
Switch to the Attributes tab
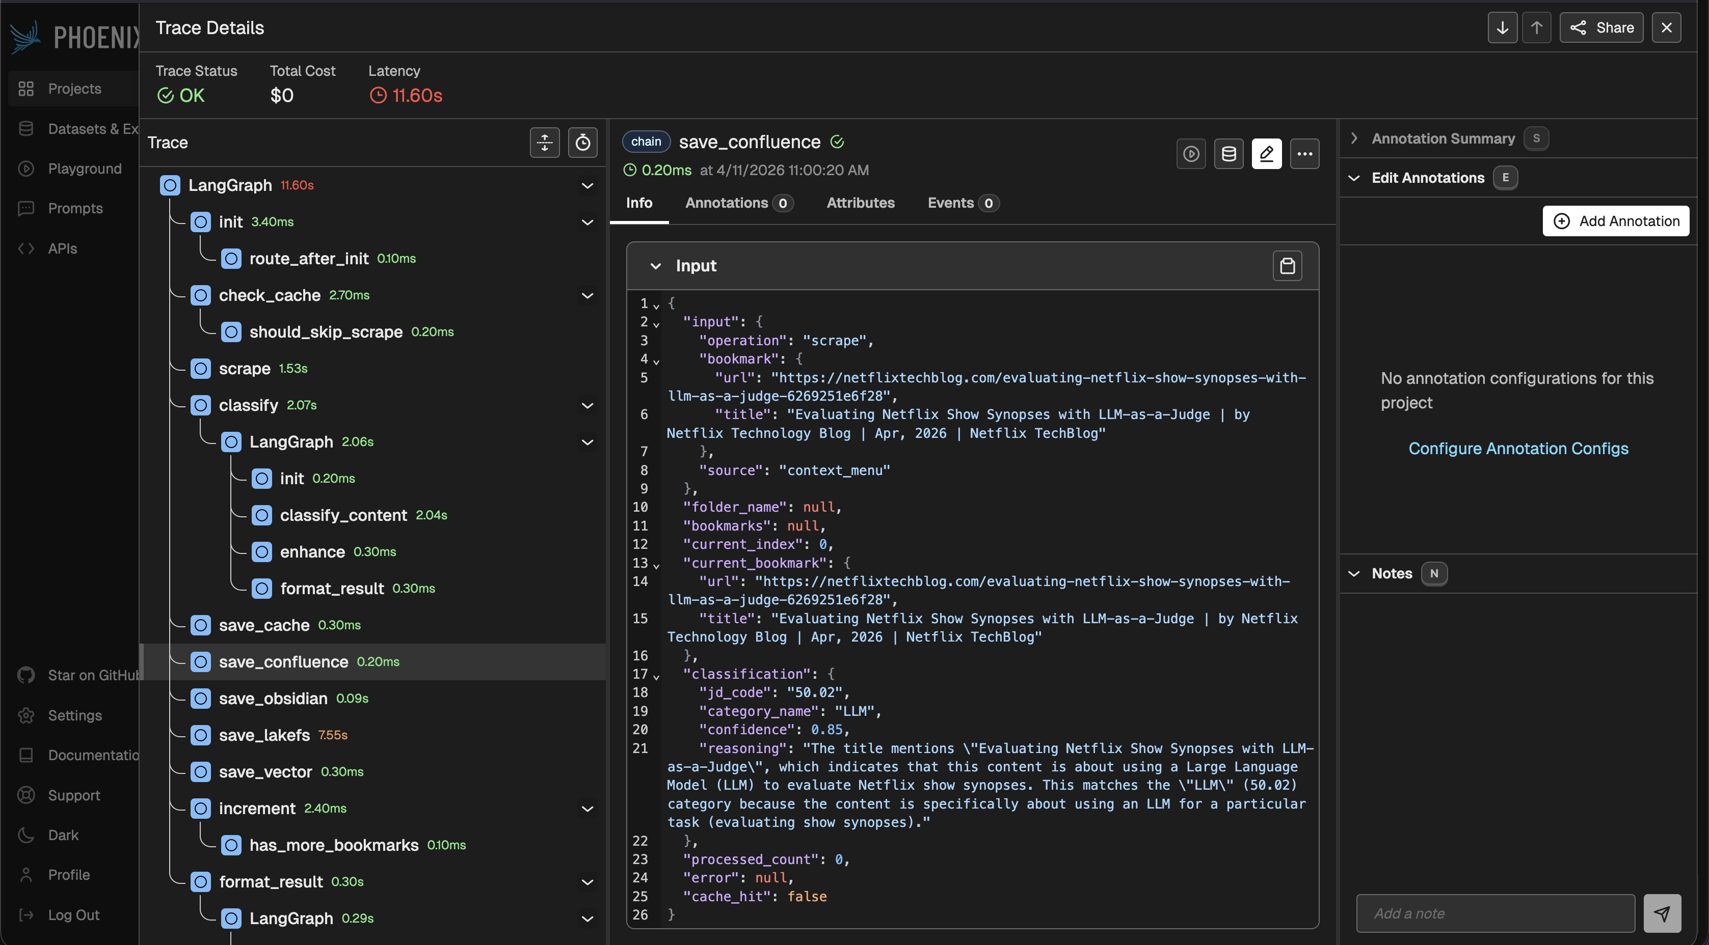coord(861,203)
